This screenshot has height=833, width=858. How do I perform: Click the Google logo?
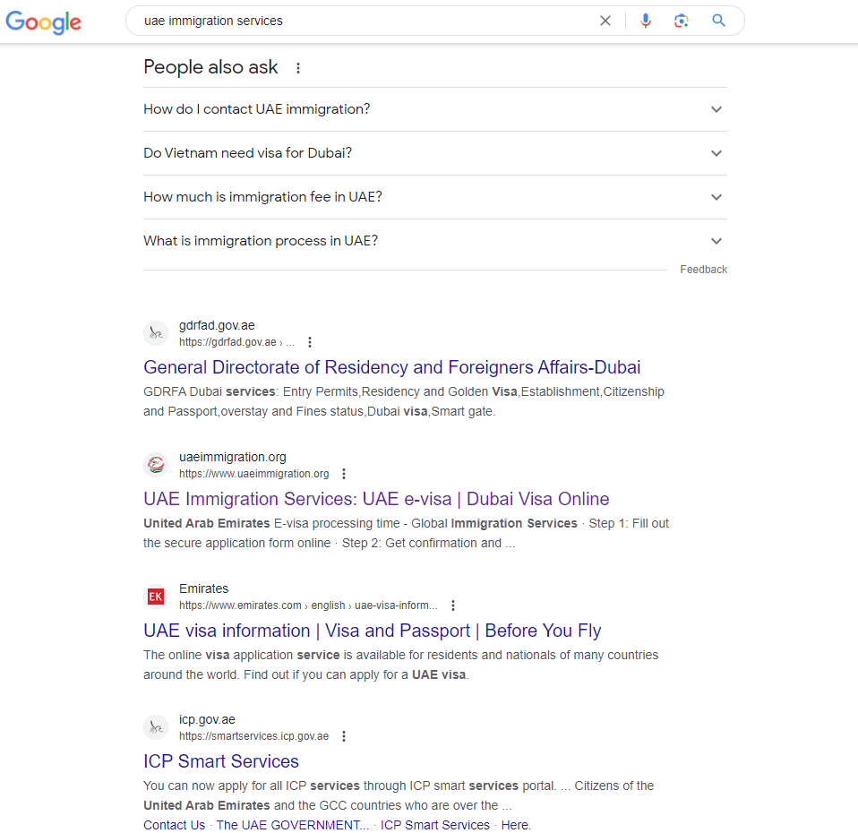click(43, 22)
